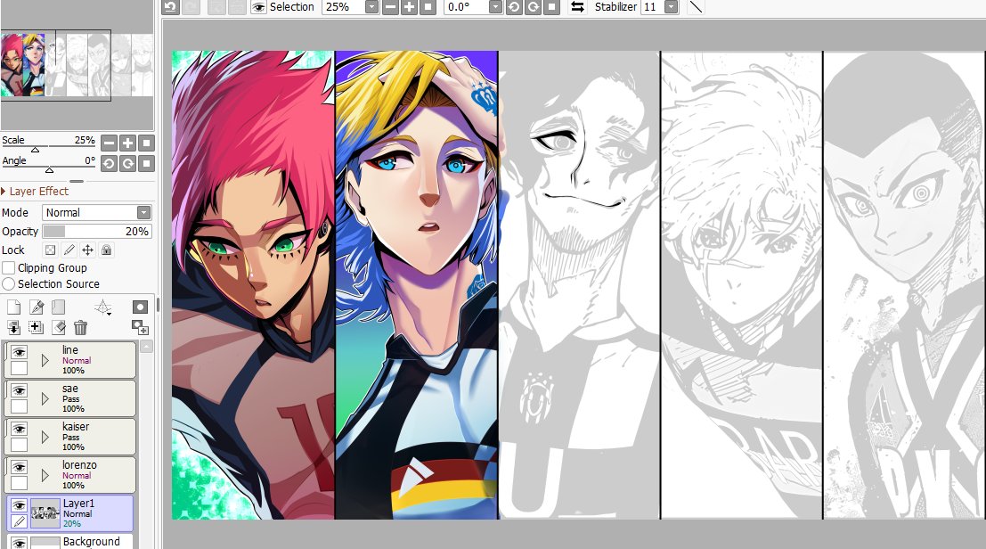The width and height of the screenshot is (986, 549).
Task: Select the sae layer group name
Action: point(70,389)
